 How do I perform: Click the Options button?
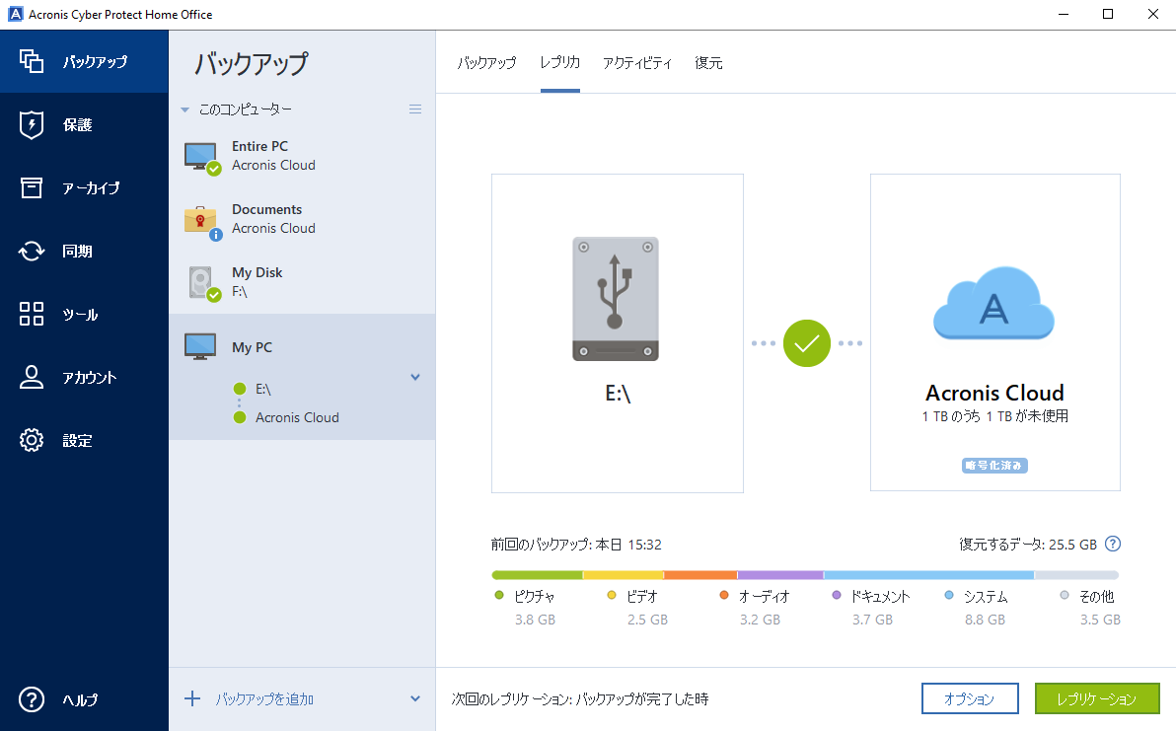[x=970, y=698]
